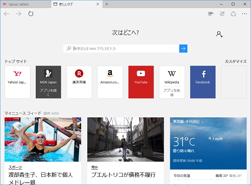Viewport: 251px width, 185px height.
Task: Click the empty top site tile
Action: click(x=234, y=82)
